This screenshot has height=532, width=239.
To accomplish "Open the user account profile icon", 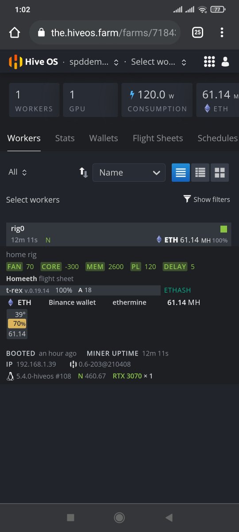I will (225, 62).
